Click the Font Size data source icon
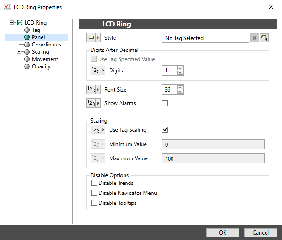The width and height of the screenshot is (282, 240). point(93,90)
